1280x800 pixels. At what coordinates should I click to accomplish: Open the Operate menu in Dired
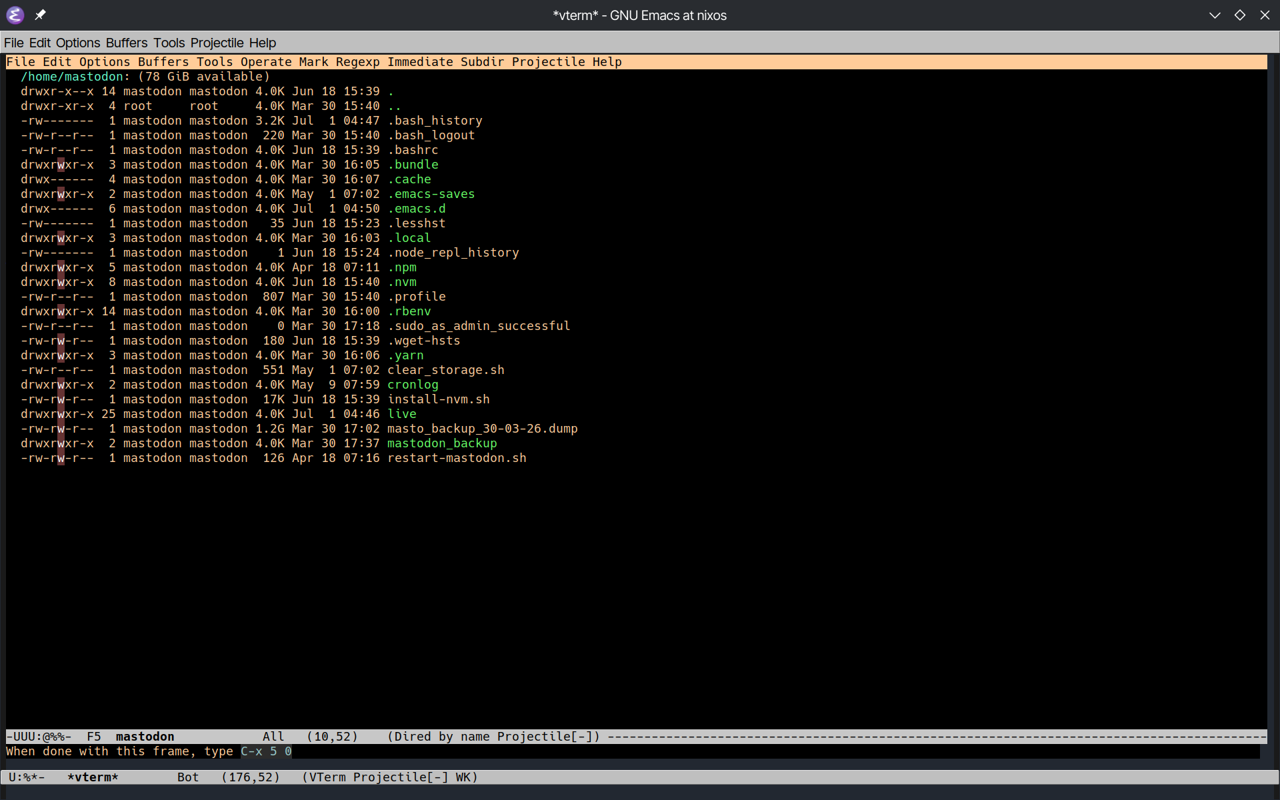click(x=266, y=62)
